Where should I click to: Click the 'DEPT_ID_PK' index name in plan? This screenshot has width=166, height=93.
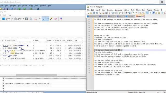[x=39, y=53]
